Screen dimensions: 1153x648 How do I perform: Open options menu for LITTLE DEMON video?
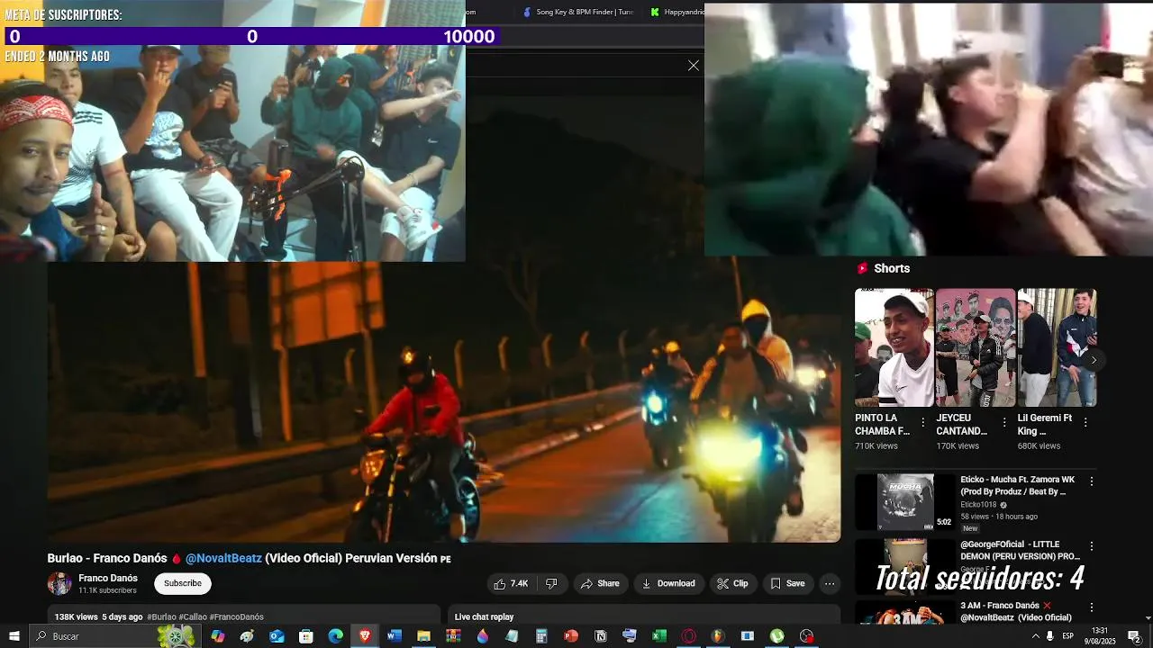coord(1092,546)
